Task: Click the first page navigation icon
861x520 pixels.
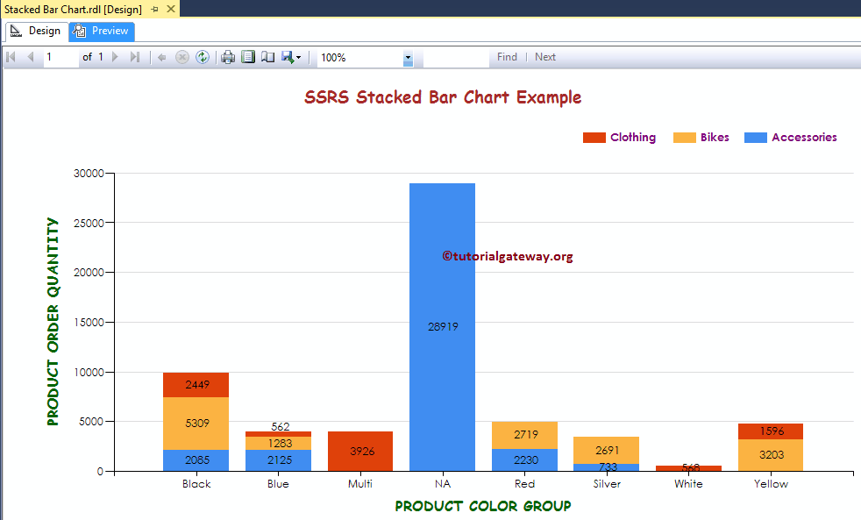Action: pyautogui.click(x=10, y=56)
